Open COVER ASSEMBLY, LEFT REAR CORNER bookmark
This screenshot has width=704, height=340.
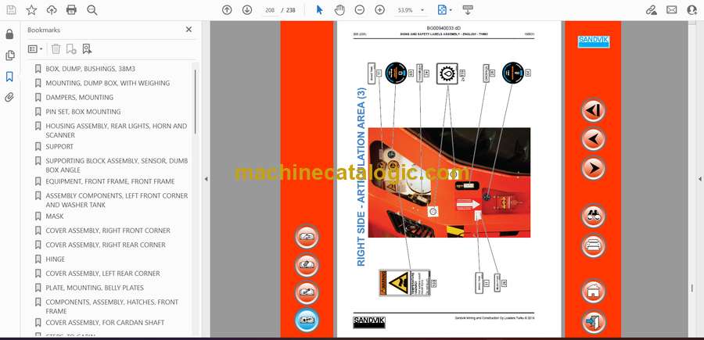[102, 273]
